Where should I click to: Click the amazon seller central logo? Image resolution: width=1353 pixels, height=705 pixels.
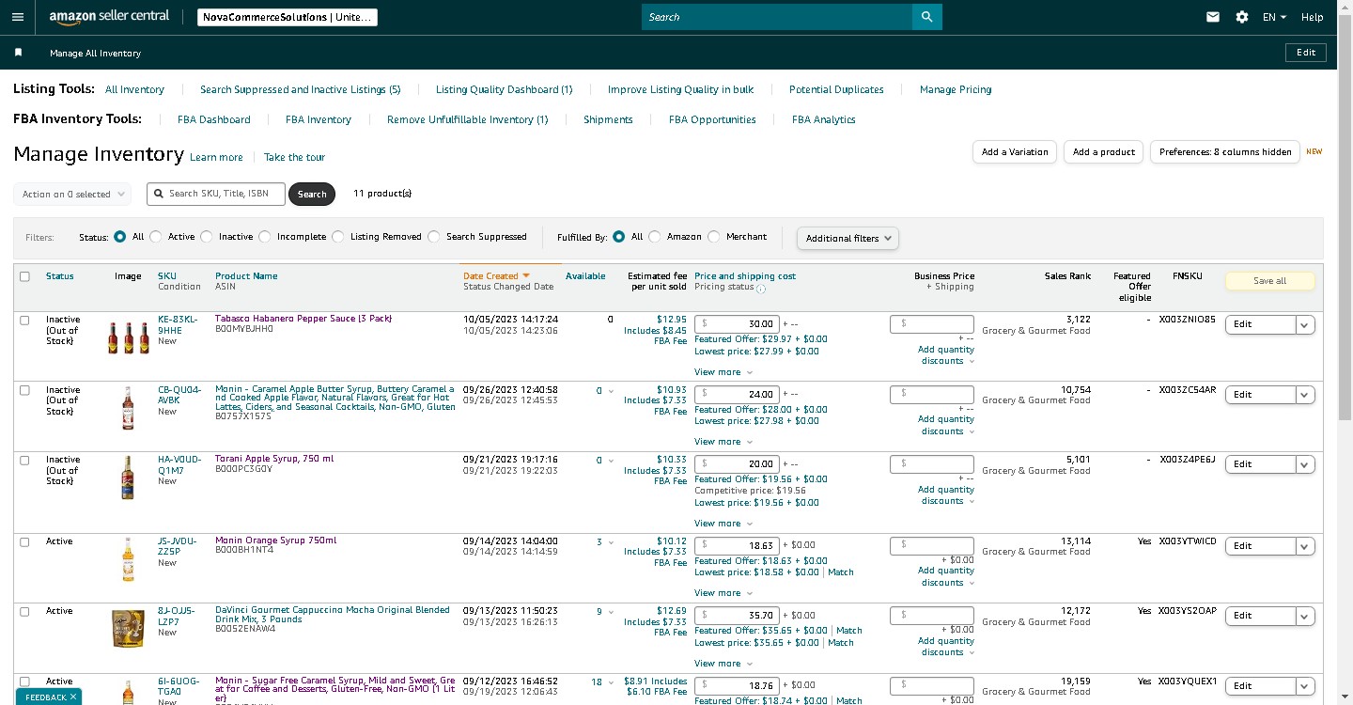109,17
